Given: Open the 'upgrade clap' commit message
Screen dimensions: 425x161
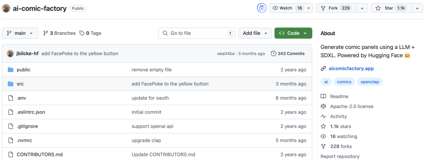Looking at the screenshot, I should (146, 140).
